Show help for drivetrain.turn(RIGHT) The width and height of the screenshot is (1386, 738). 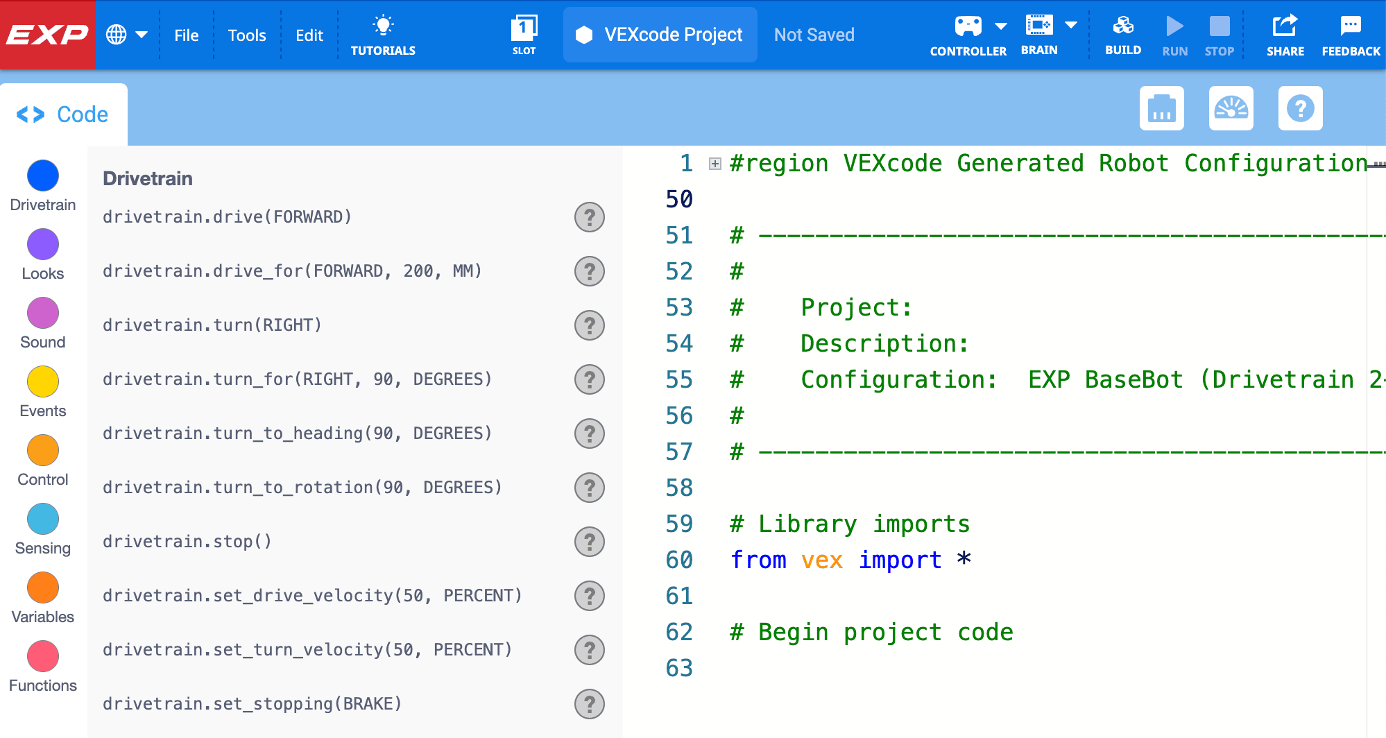pyautogui.click(x=589, y=325)
